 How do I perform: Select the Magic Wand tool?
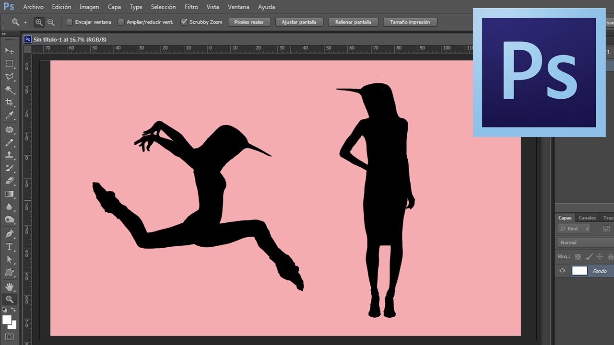click(9, 89)
